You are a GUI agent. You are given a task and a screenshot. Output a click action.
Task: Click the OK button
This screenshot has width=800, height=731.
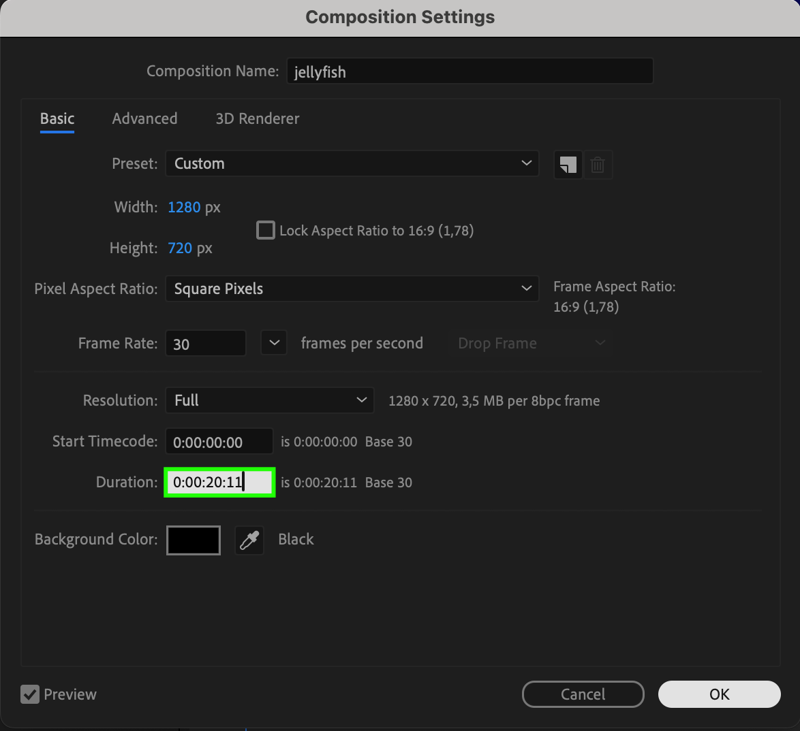719,694
